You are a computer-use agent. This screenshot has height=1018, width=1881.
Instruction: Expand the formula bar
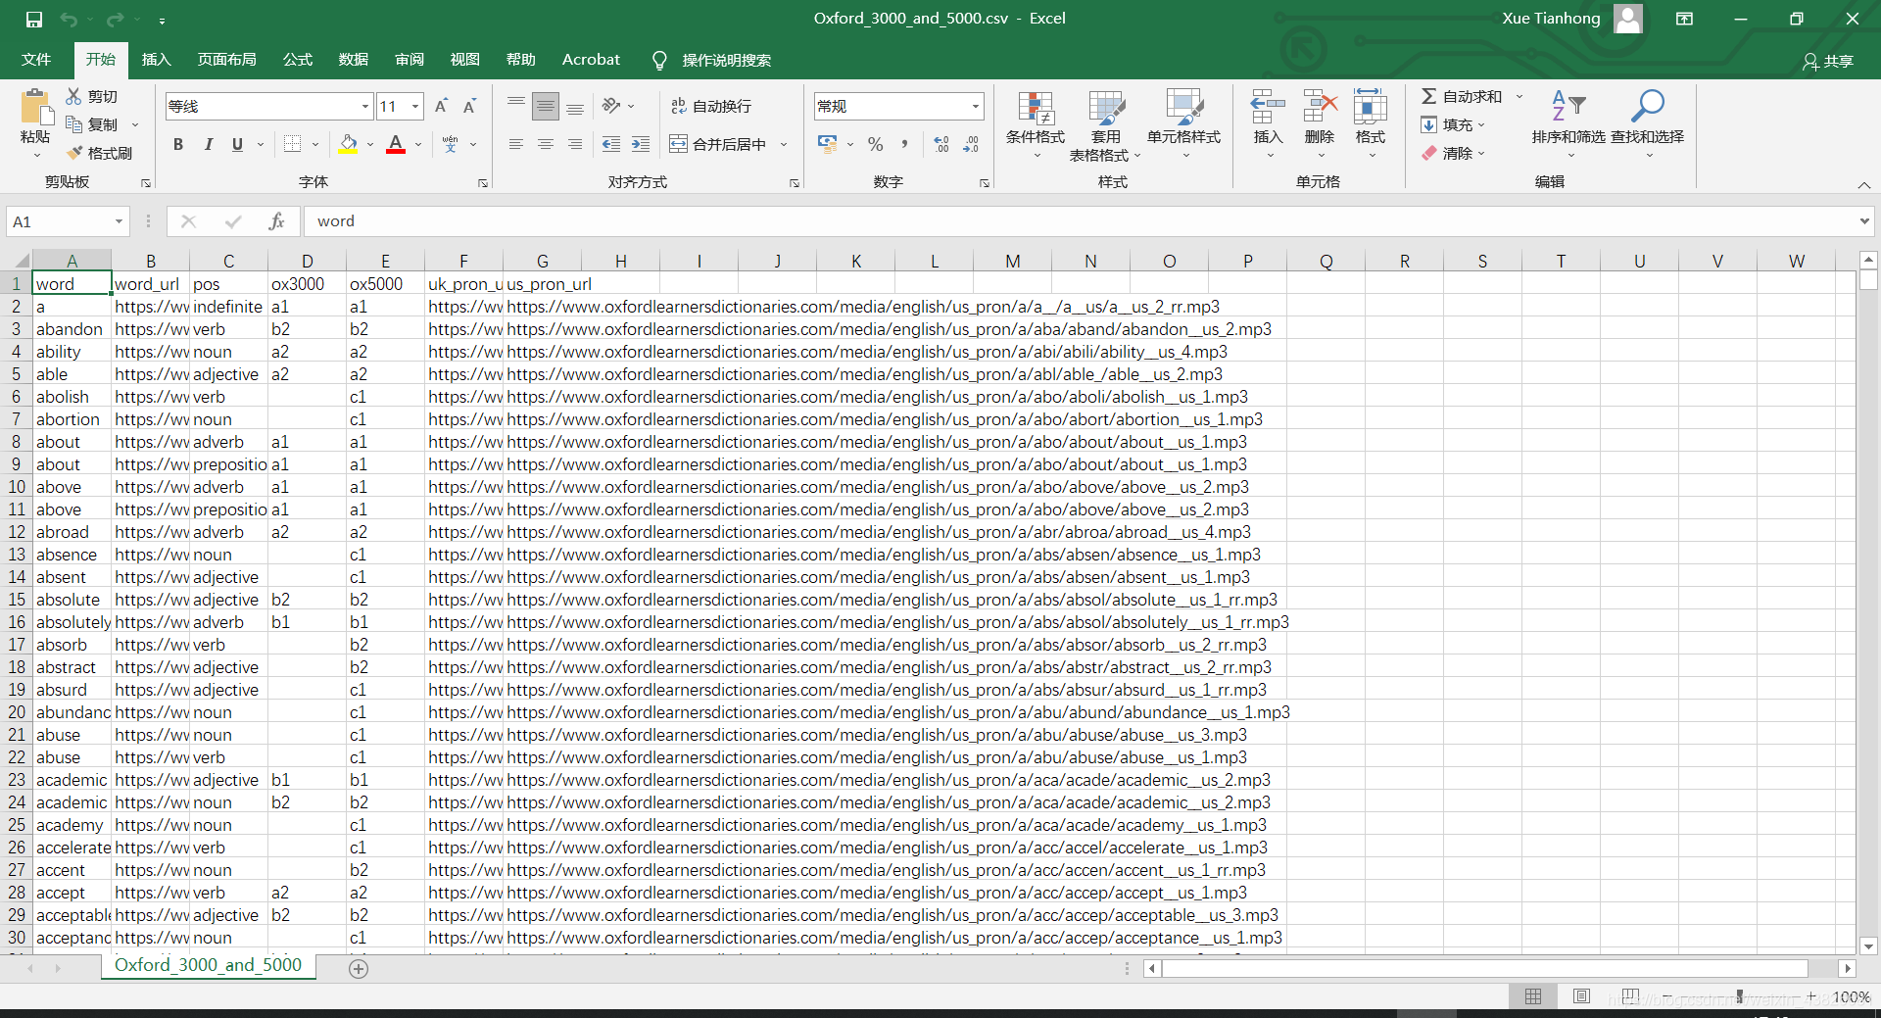[1863, 221]
